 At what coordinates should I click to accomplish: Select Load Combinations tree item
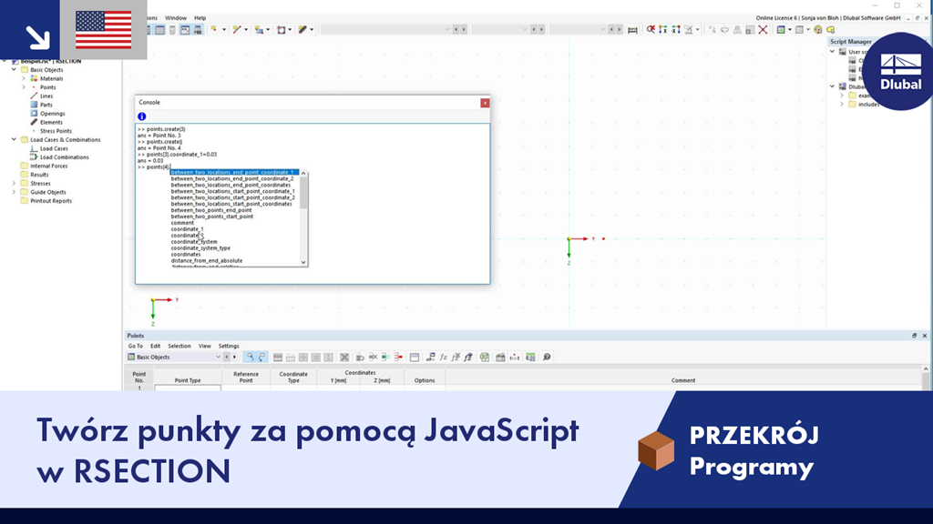[x=64, y=157]
